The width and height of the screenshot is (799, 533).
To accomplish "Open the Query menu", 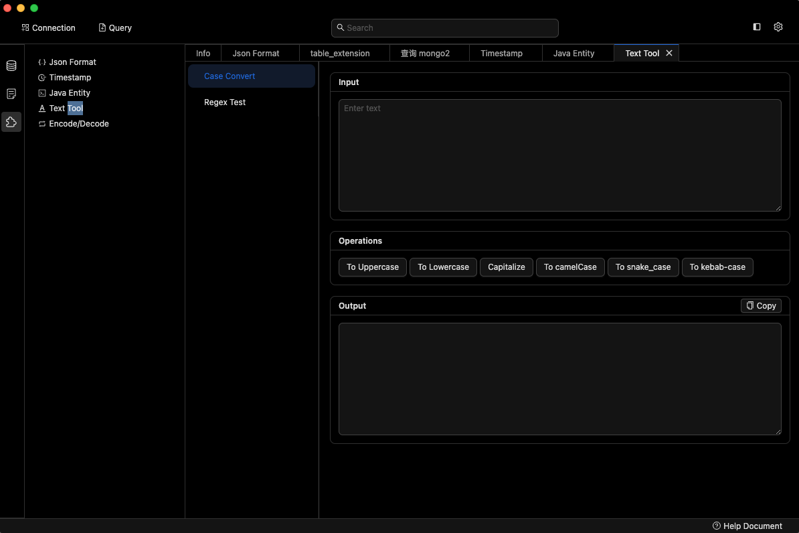I will [x=115, y=27].
